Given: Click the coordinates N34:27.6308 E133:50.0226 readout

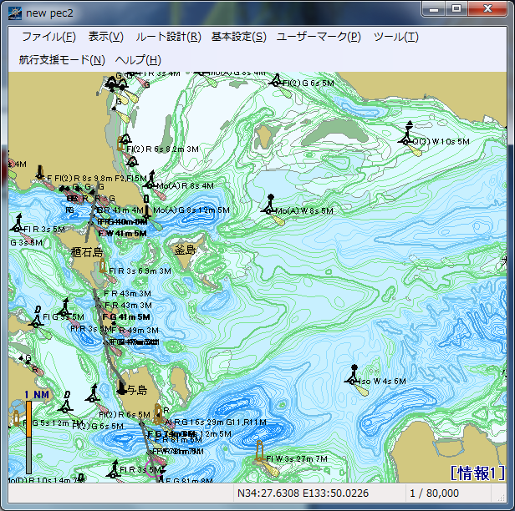Looking at the screenshot, I should (x=303, y=493).
